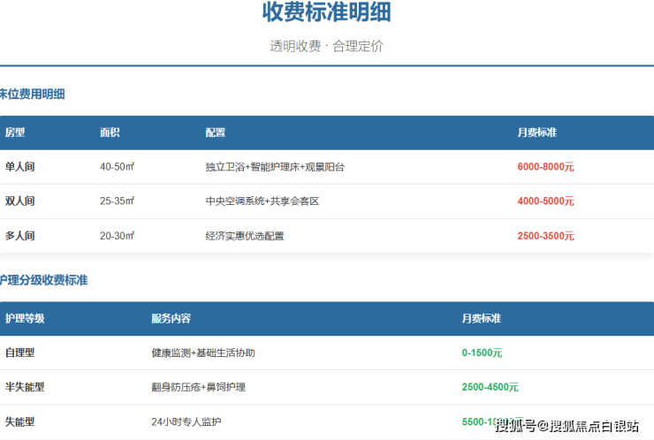
Task: Click the 6000-8000元 single room price
Action: (545, 166)
